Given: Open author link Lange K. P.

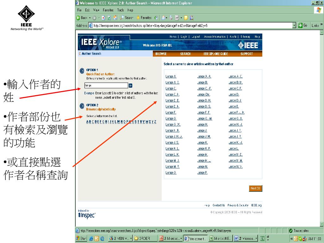Looking at the screenshot, I should tap(204, 149).
